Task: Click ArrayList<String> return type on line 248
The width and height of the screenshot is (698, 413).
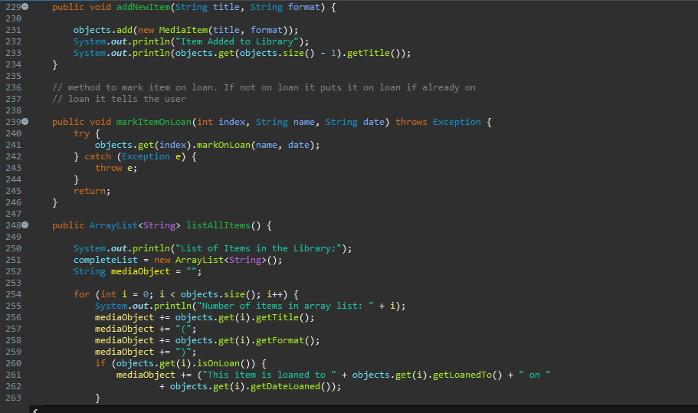Action: 135,225
